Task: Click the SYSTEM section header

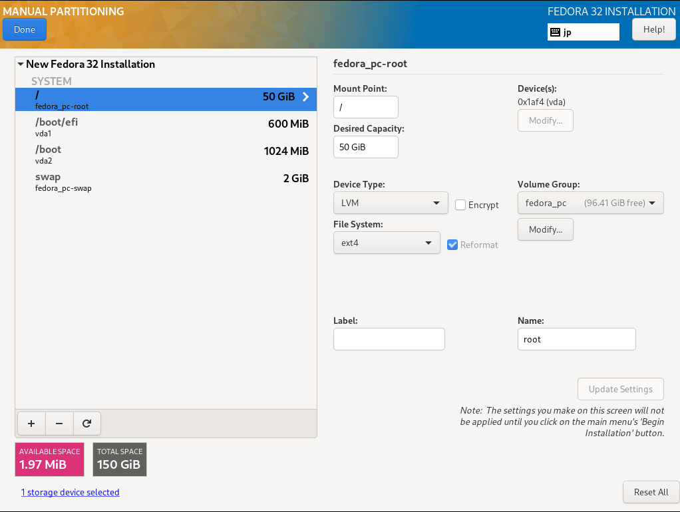Action: [x=51, y=82]
